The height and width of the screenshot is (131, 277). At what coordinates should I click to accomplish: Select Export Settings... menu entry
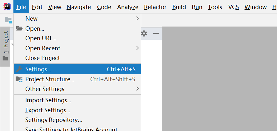click(x=77, y=110)
